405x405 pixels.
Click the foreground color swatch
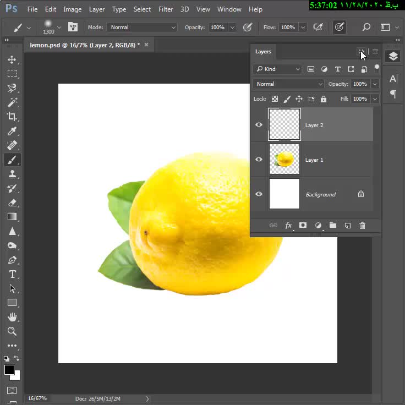coord(9,370)
